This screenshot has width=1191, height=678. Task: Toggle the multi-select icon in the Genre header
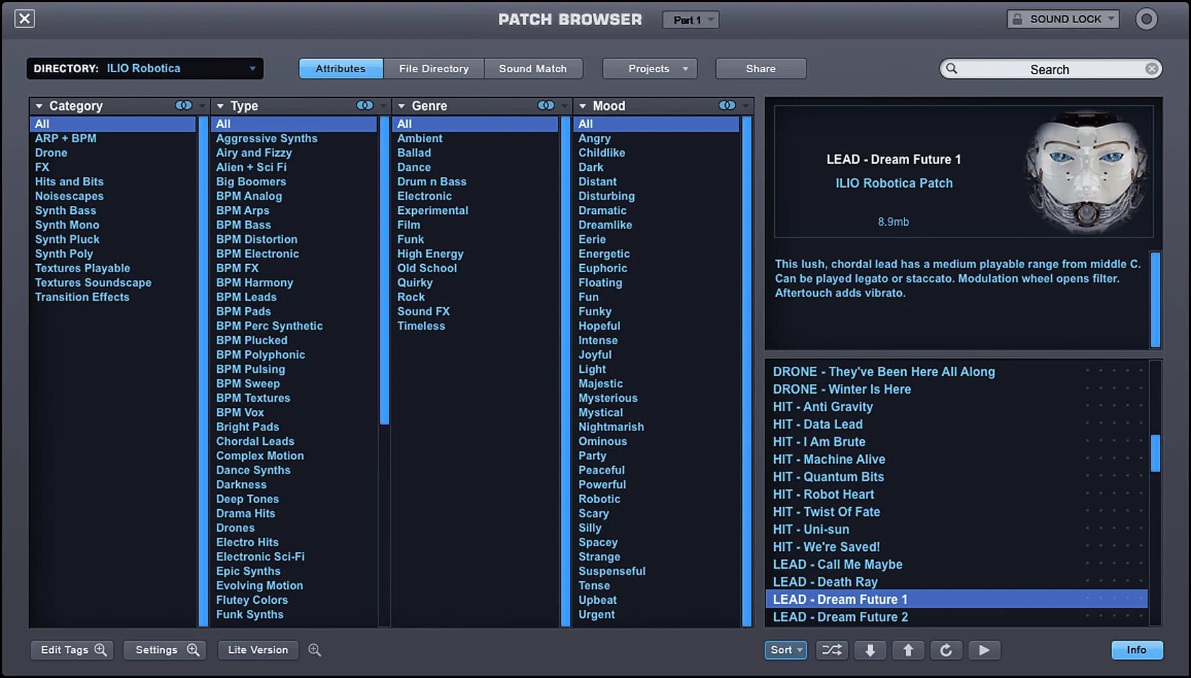tap(546, 105)
